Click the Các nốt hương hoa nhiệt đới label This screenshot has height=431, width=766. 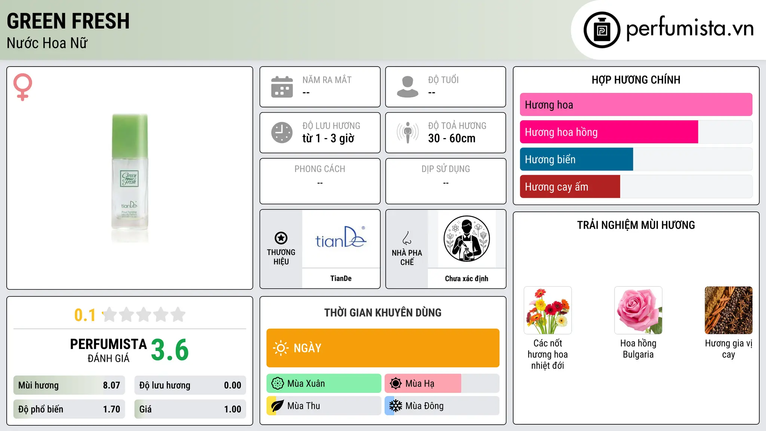coord(548,354)
